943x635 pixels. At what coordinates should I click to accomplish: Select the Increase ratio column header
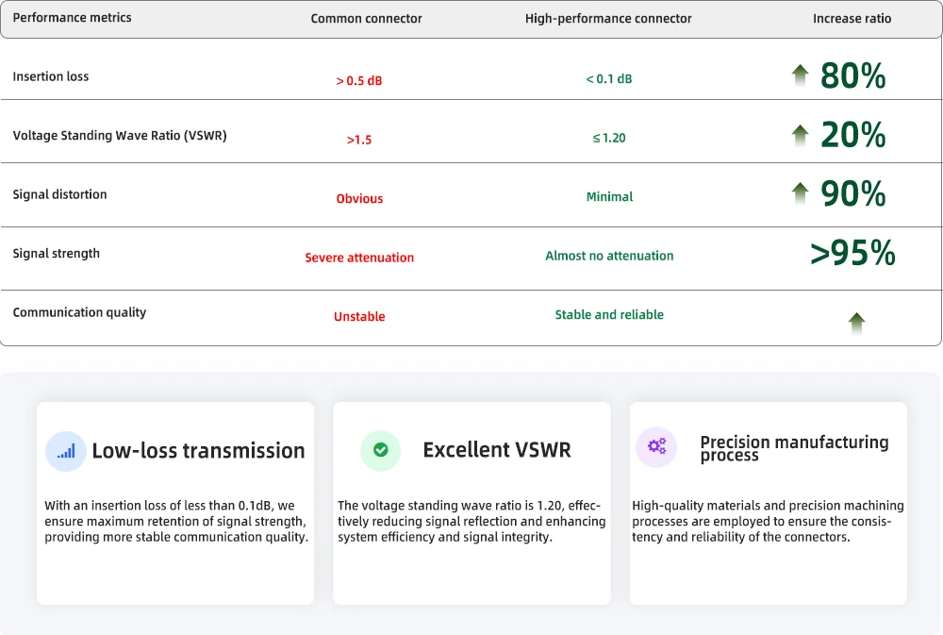point(852,19)
